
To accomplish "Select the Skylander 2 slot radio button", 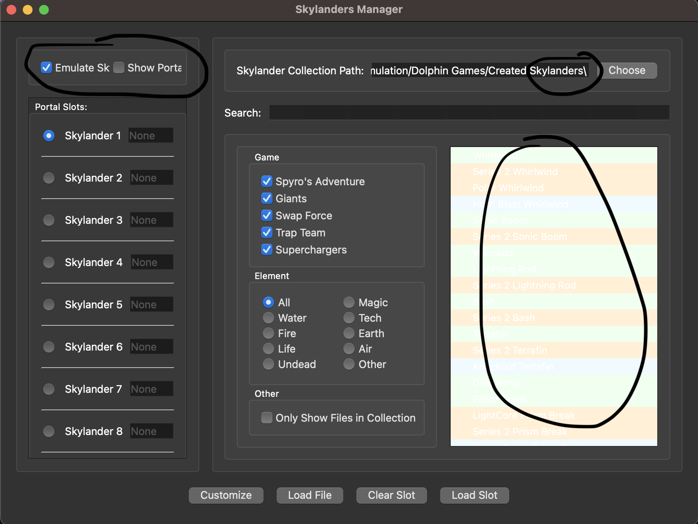I will click(x=49, y=178).
